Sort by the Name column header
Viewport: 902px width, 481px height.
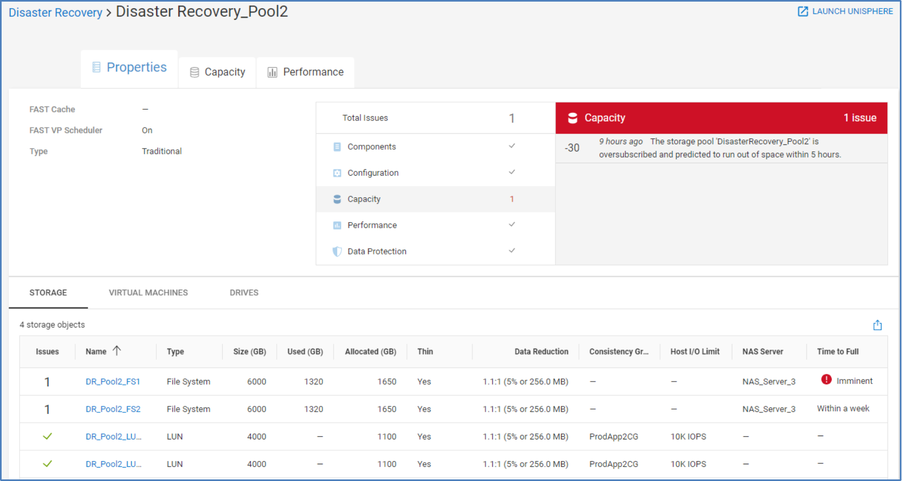96,352
